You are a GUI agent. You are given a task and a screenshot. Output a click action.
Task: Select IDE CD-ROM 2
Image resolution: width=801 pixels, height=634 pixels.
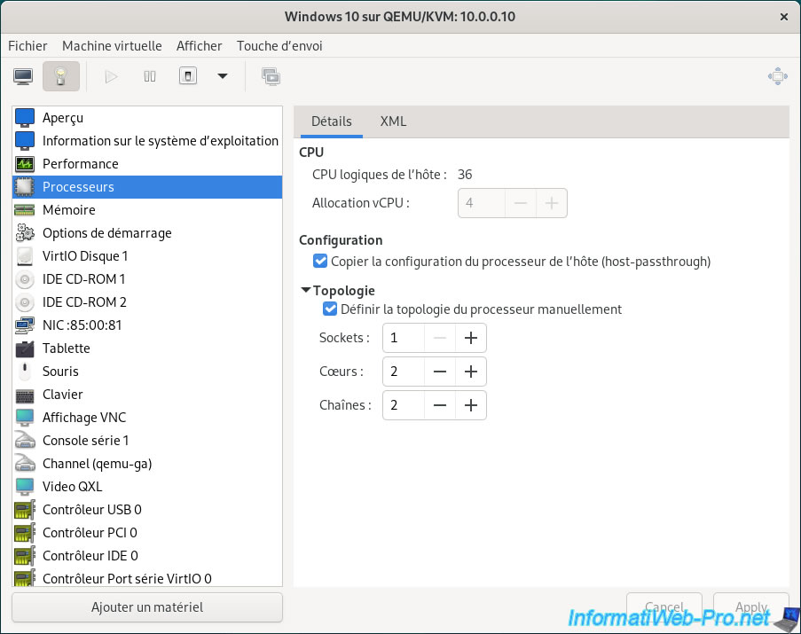[x=147, y=302]
